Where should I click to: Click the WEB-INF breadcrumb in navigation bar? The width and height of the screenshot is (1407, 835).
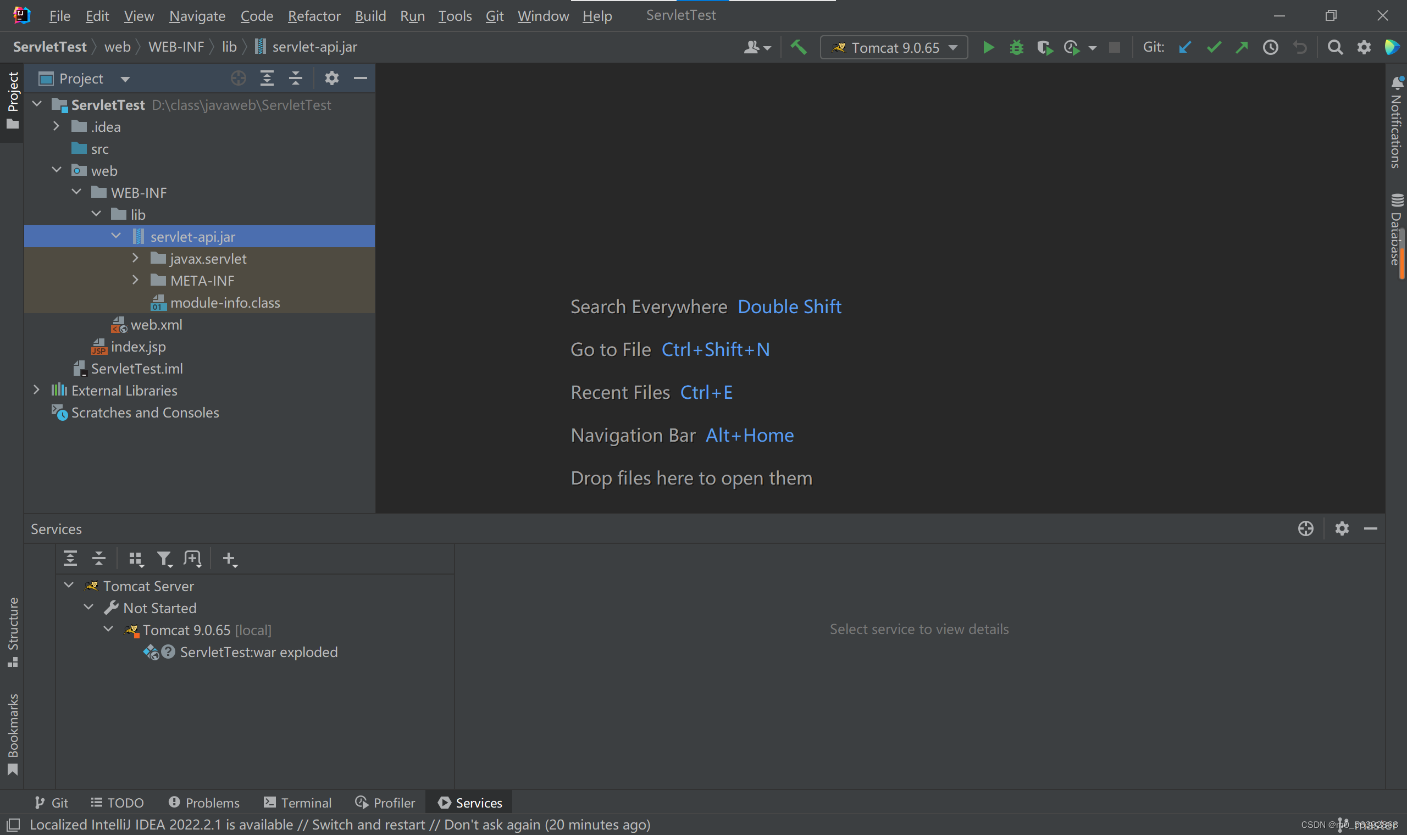pyautogui.click(x=175, y=47)
